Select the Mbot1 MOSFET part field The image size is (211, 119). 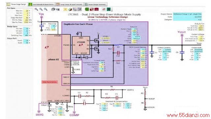tap(105, 43)
